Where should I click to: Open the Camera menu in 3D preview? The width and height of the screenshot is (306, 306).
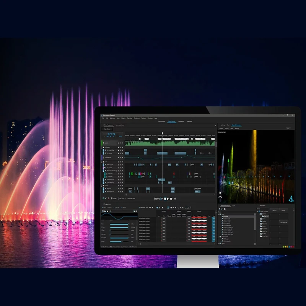221,129
